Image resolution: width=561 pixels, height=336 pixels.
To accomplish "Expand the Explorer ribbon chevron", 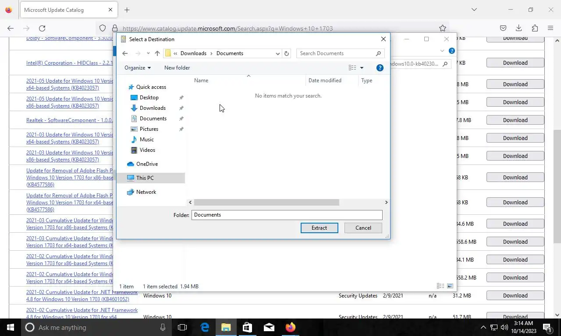I will (x=442, y=51).
